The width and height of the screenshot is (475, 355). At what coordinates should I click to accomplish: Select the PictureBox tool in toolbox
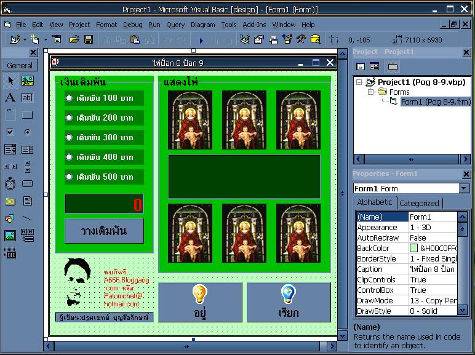pyautogui.click(x=28, y=81)
